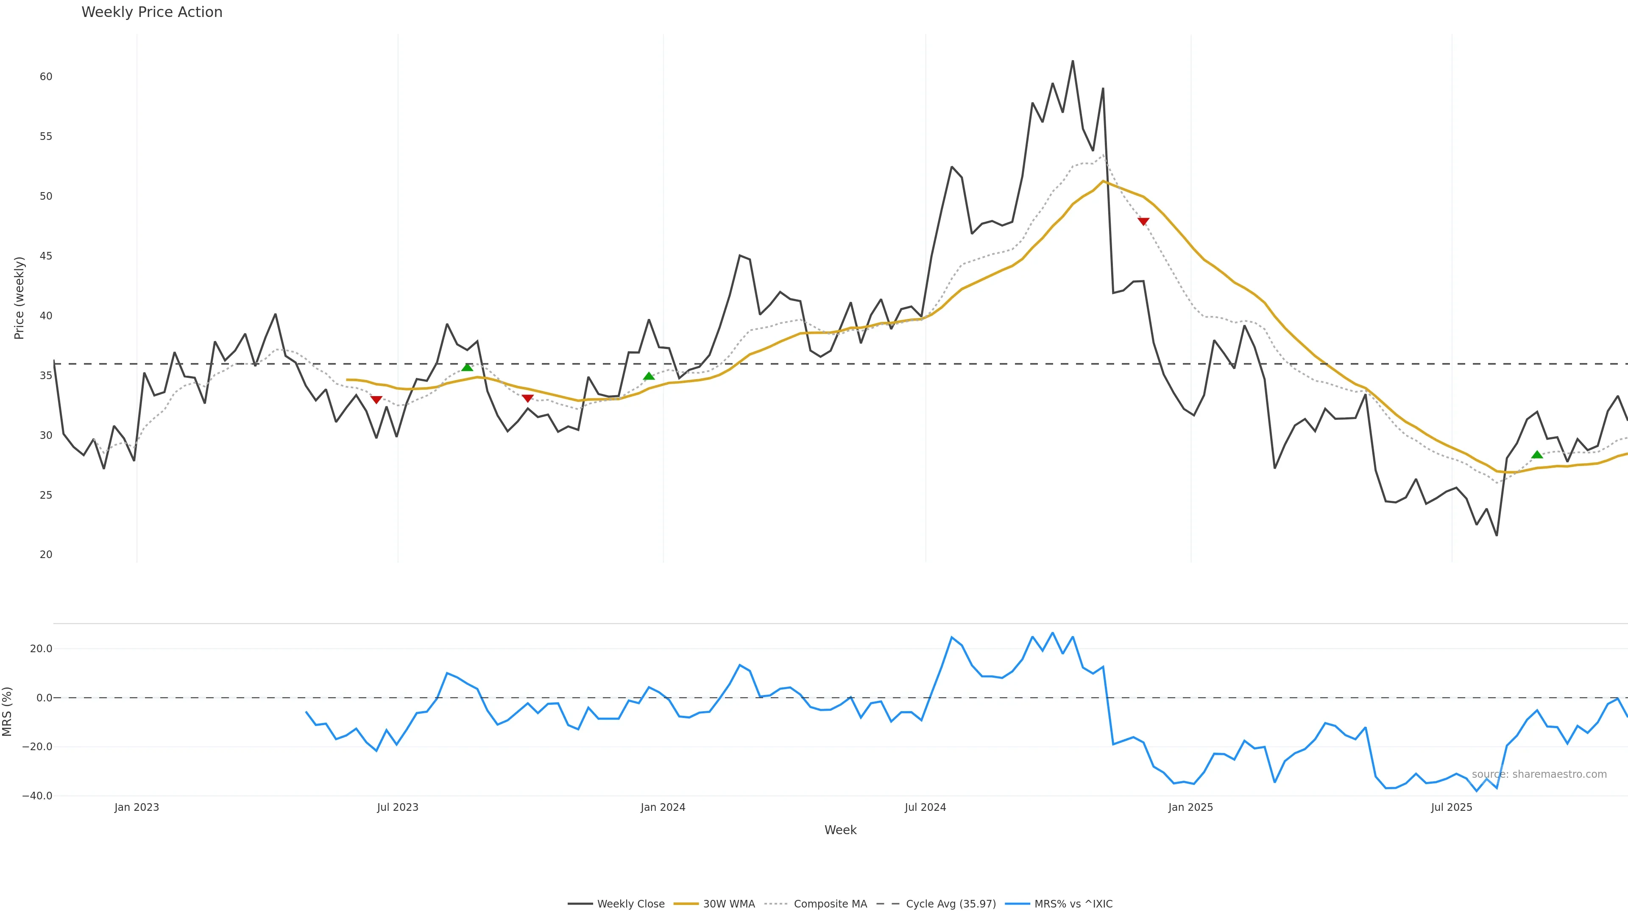This screenshot has height=916, width=1628.
Task: Click the red down-triangle marker near June 2023
Action: 376,399
